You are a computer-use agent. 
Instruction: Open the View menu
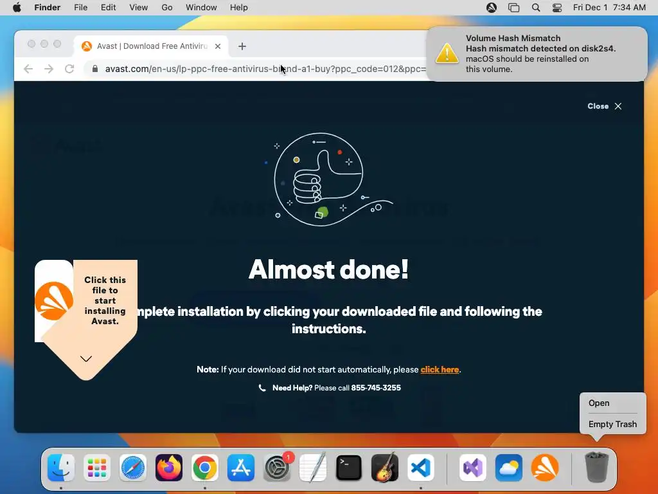tap(139, 8)
